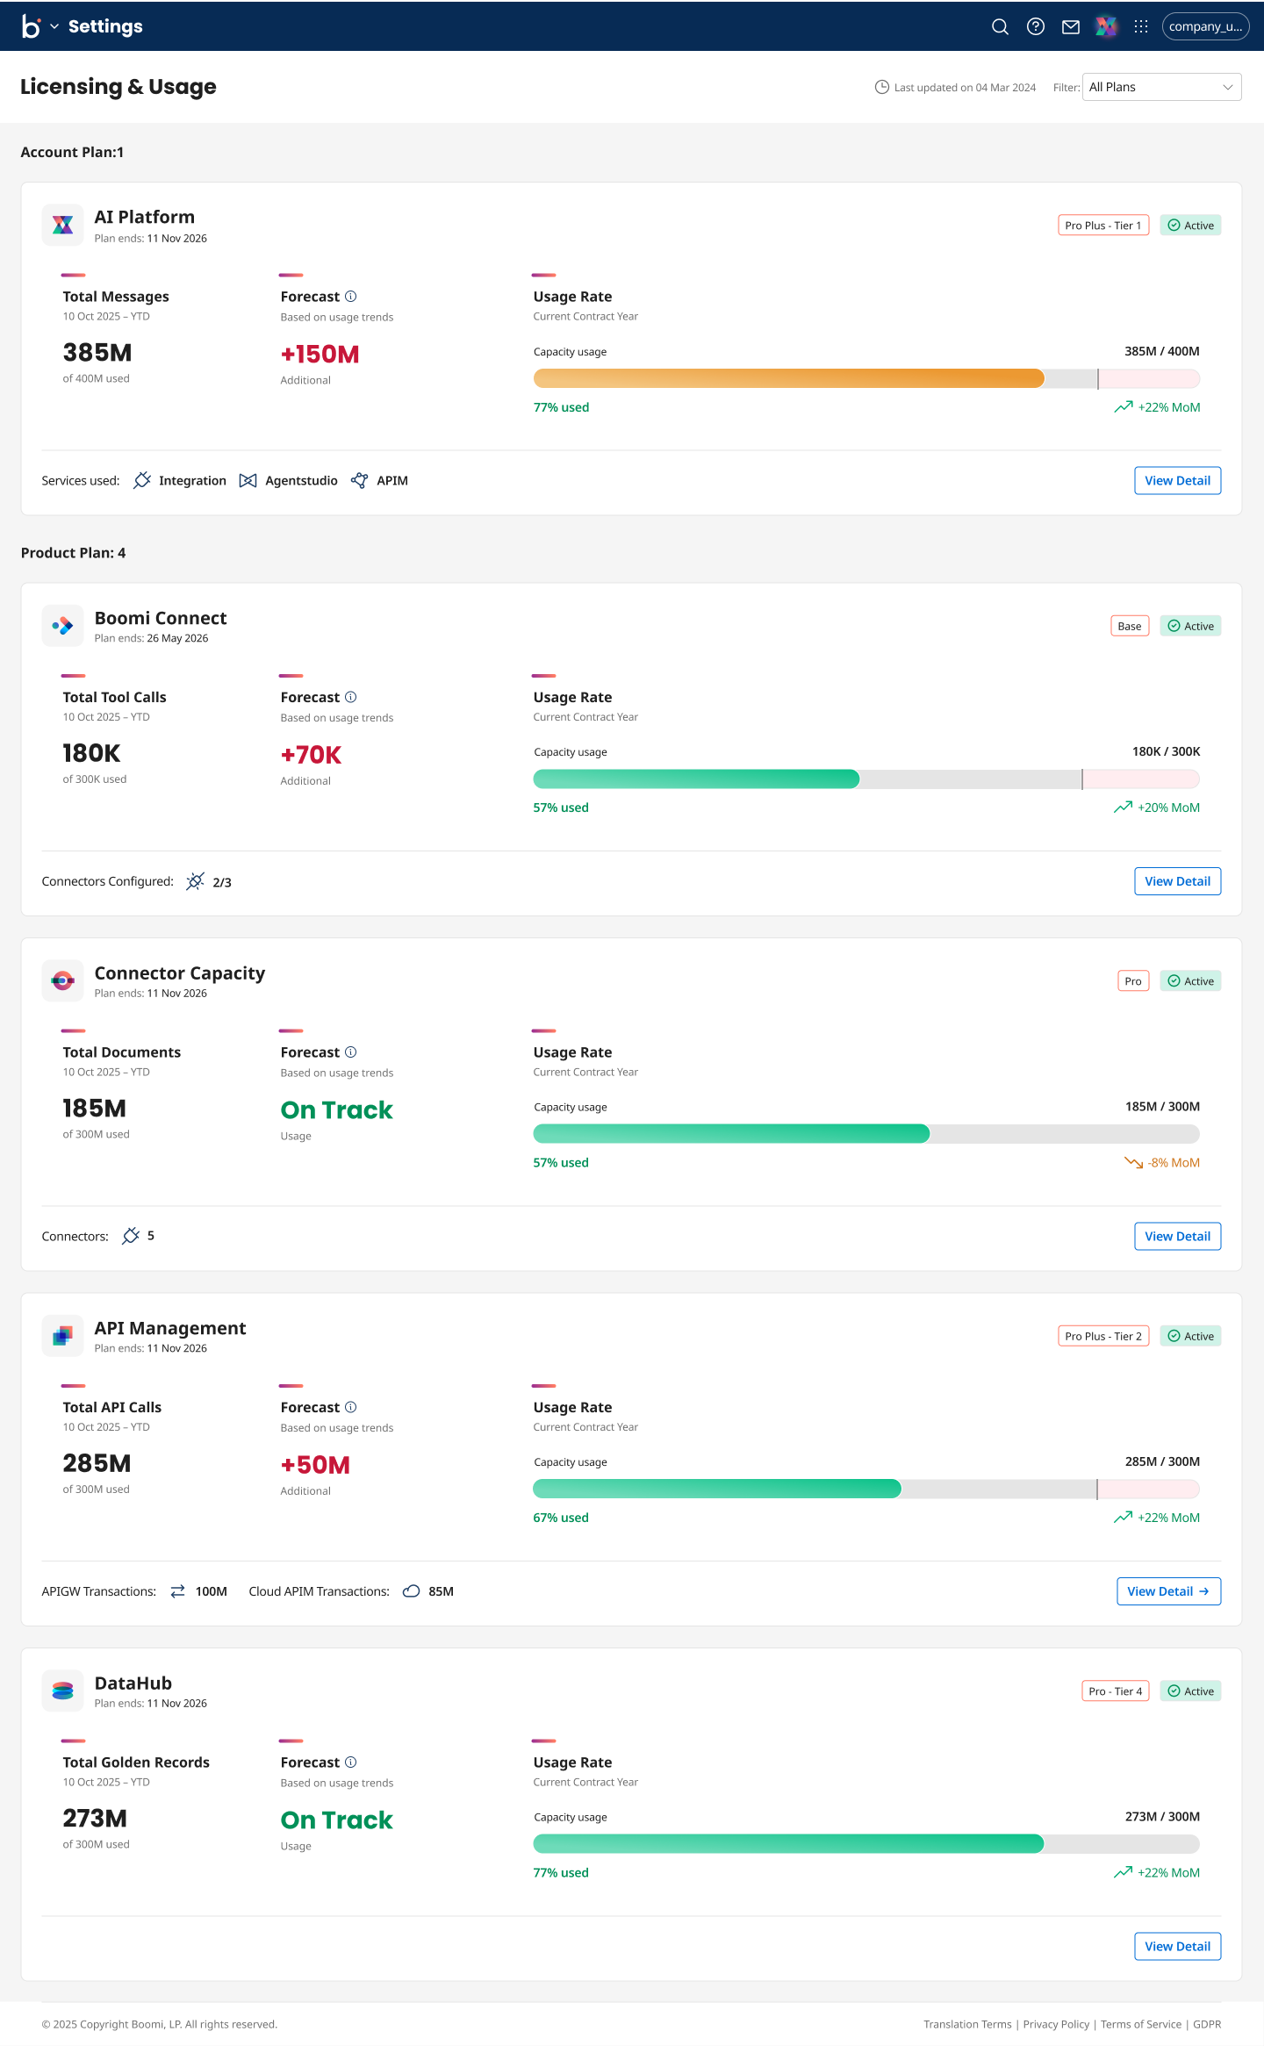Screen dimensions: 1264x2046
Task: Click the AI Platform product logo
Action: (62, 226)
